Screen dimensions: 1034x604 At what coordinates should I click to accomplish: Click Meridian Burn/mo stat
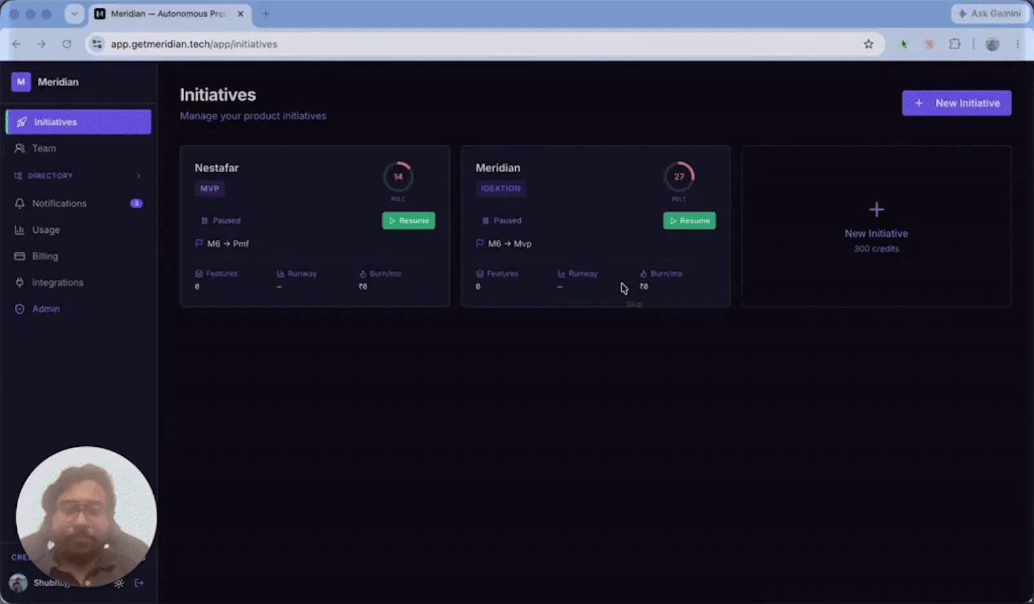click(661, 280)
